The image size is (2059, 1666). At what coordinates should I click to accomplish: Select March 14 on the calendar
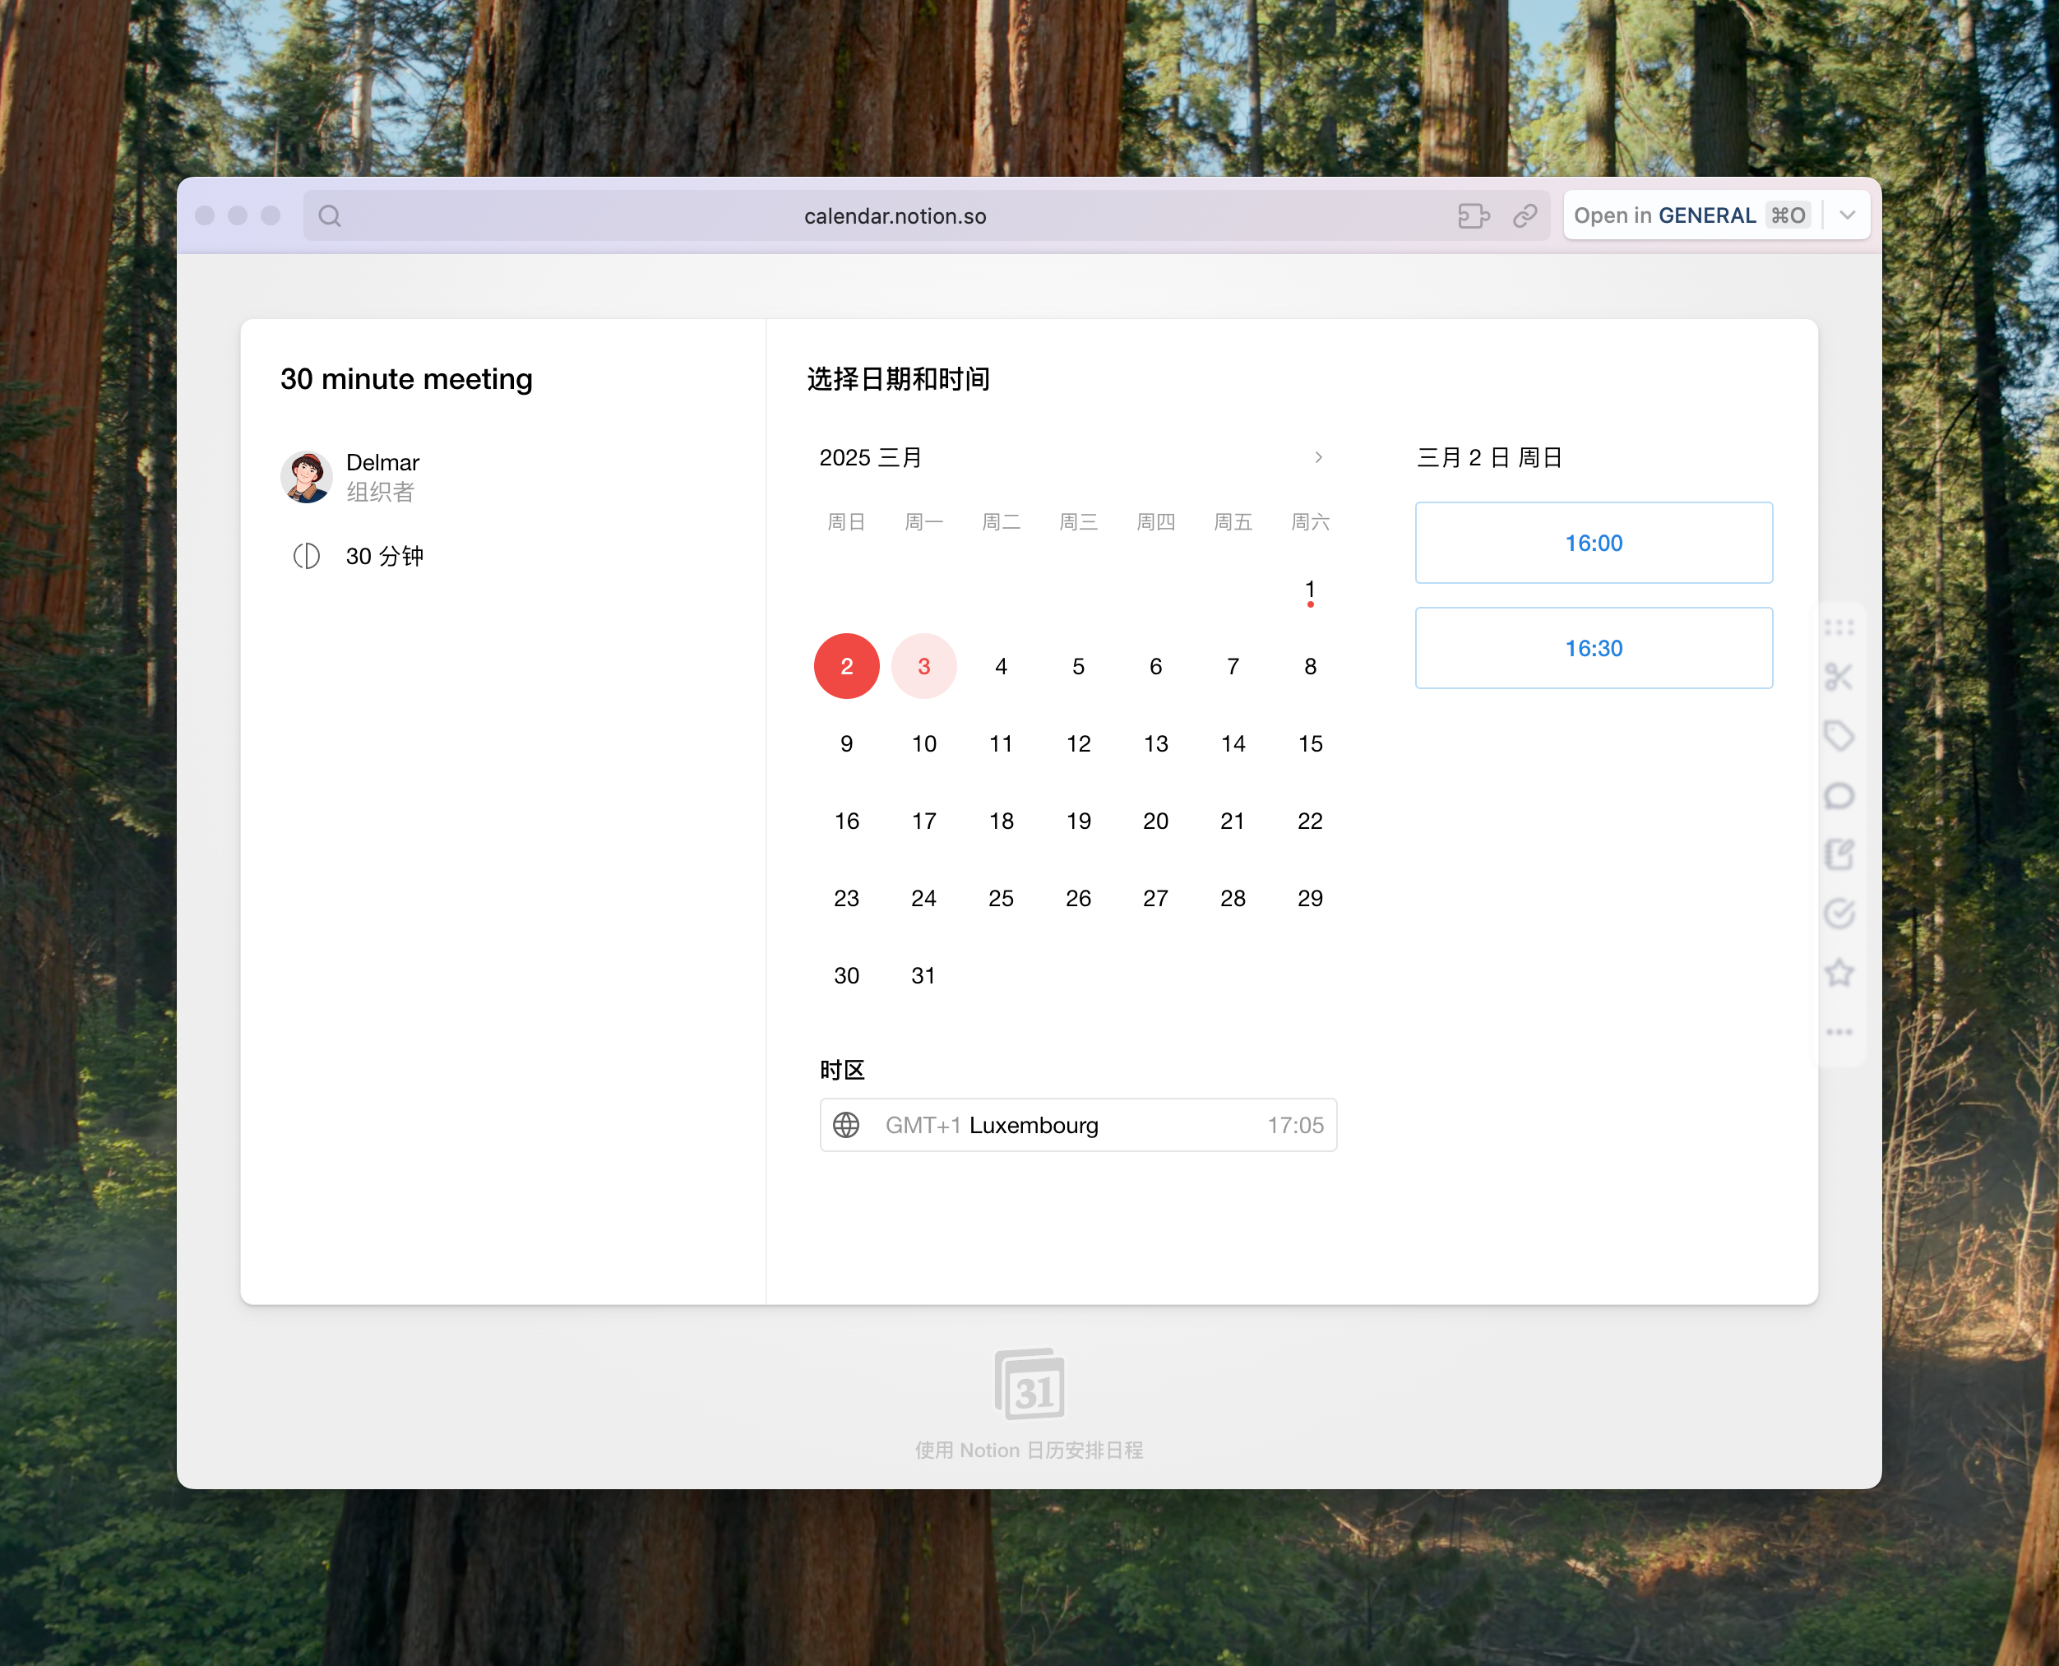(1232, 743)
